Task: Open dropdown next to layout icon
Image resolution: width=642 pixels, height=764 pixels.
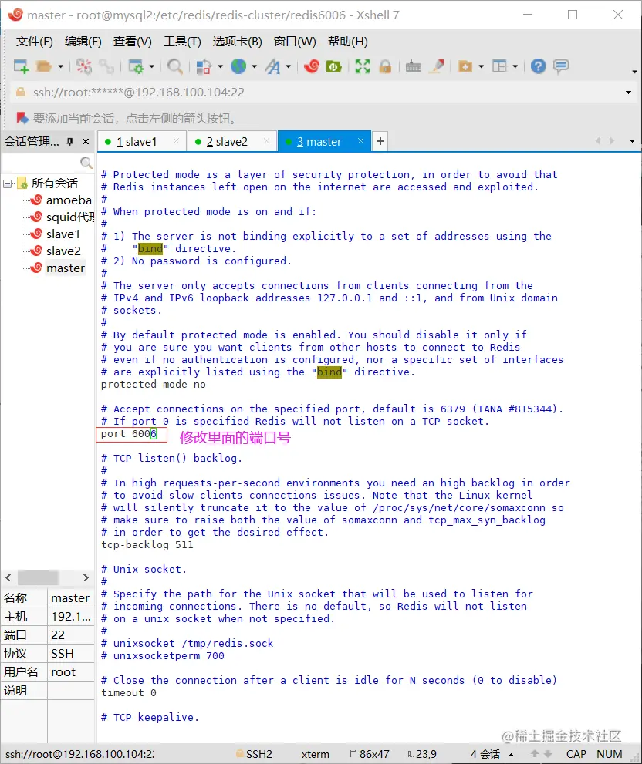Action: [x=515, y=66]
